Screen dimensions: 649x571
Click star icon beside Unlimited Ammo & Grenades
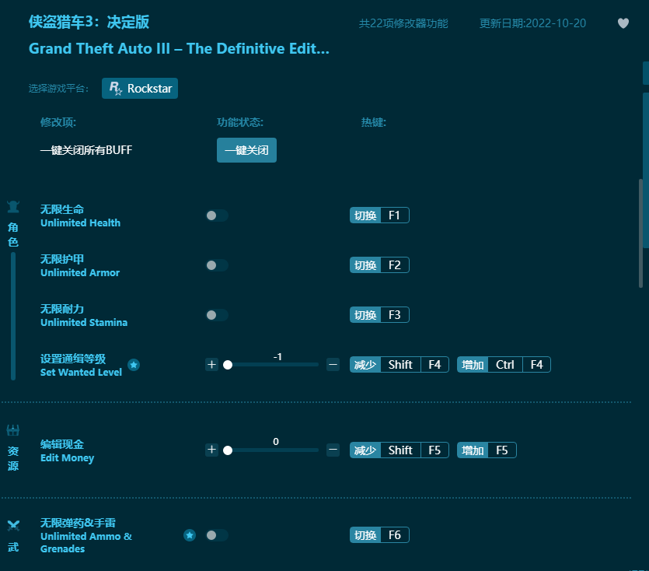[x=190, y=535]
